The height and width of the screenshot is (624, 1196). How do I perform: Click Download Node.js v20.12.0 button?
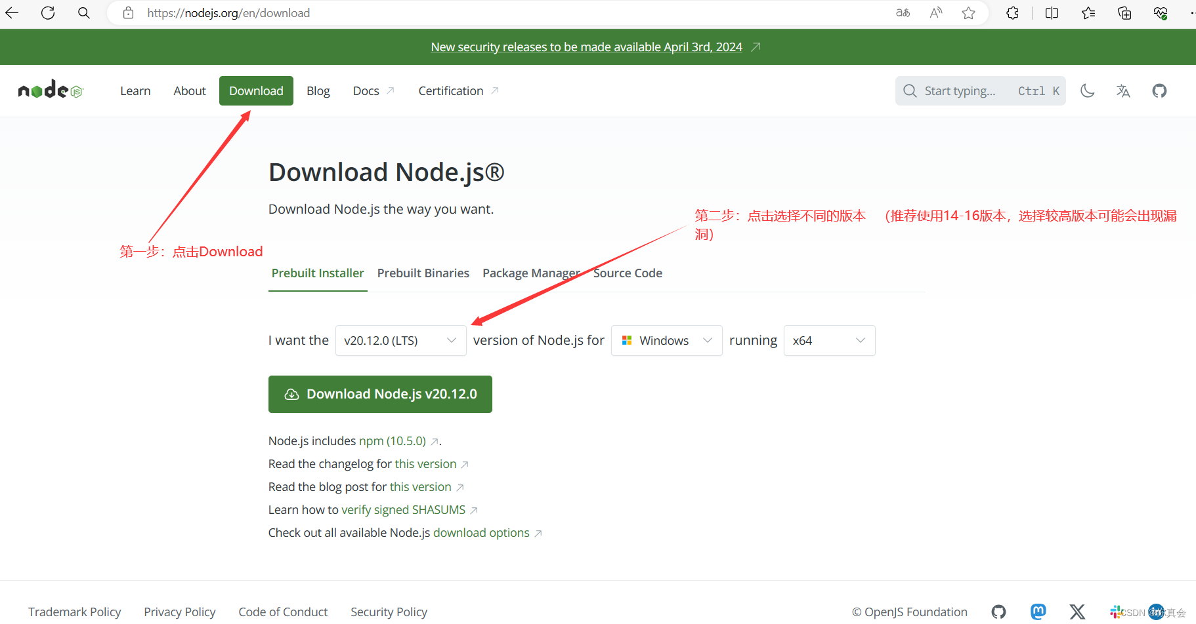[380, 394]
